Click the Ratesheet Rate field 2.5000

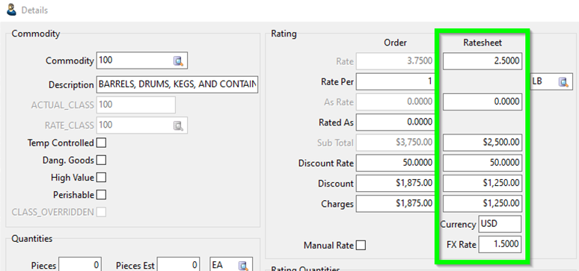pyautogui.click(x=482, y=60)
